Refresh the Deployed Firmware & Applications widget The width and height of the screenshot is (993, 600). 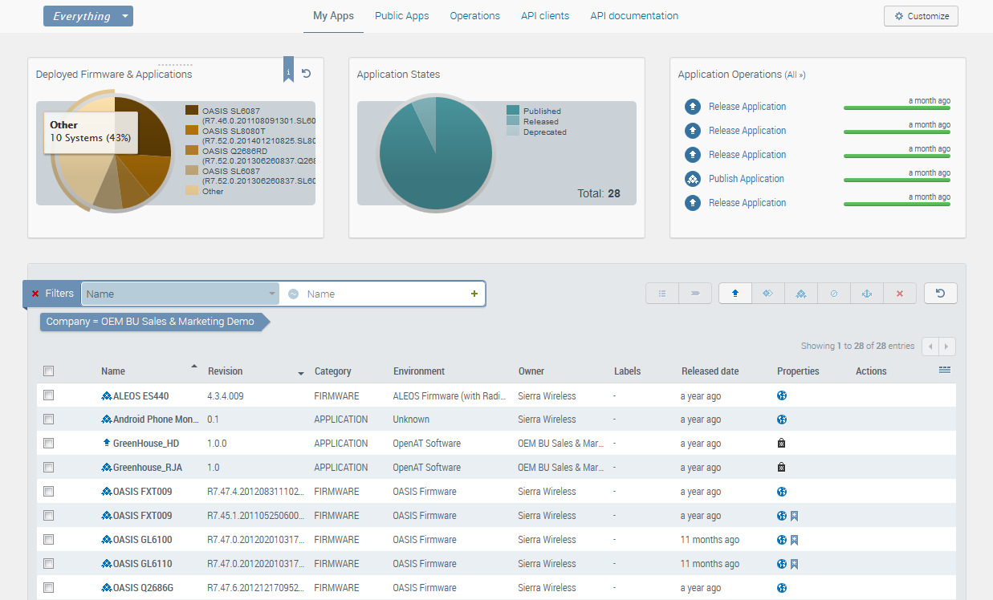[306, 74]
